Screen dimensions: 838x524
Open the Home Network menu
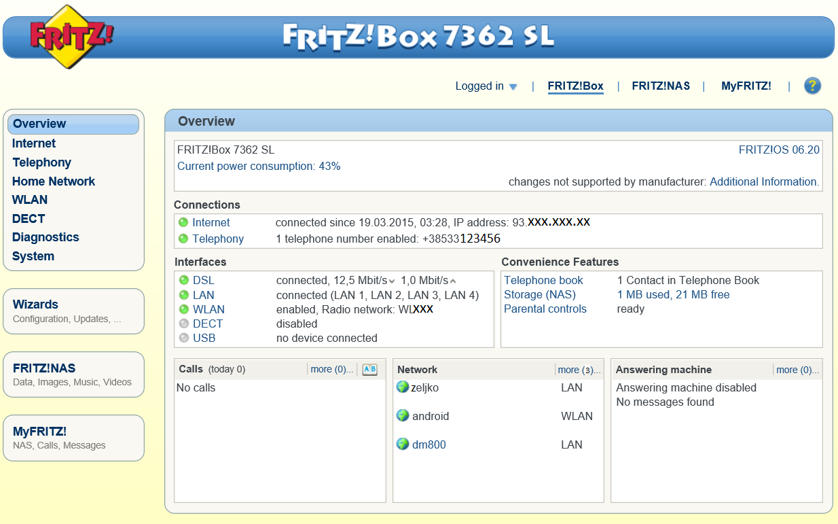click(54, 181)
